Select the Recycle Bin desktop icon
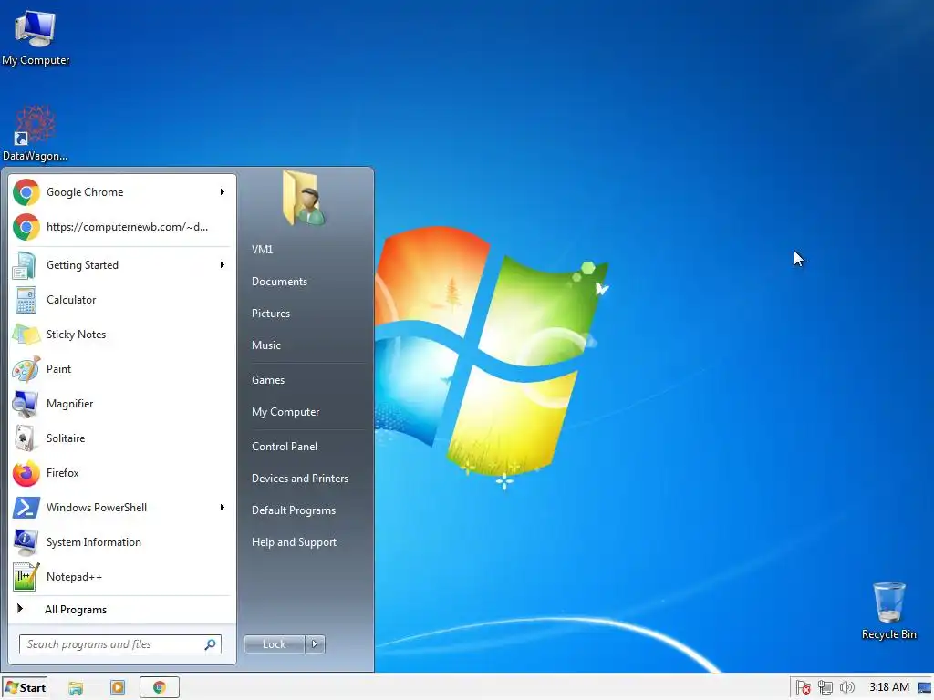This screenshot has width=934, height=700. pos(888,612)
